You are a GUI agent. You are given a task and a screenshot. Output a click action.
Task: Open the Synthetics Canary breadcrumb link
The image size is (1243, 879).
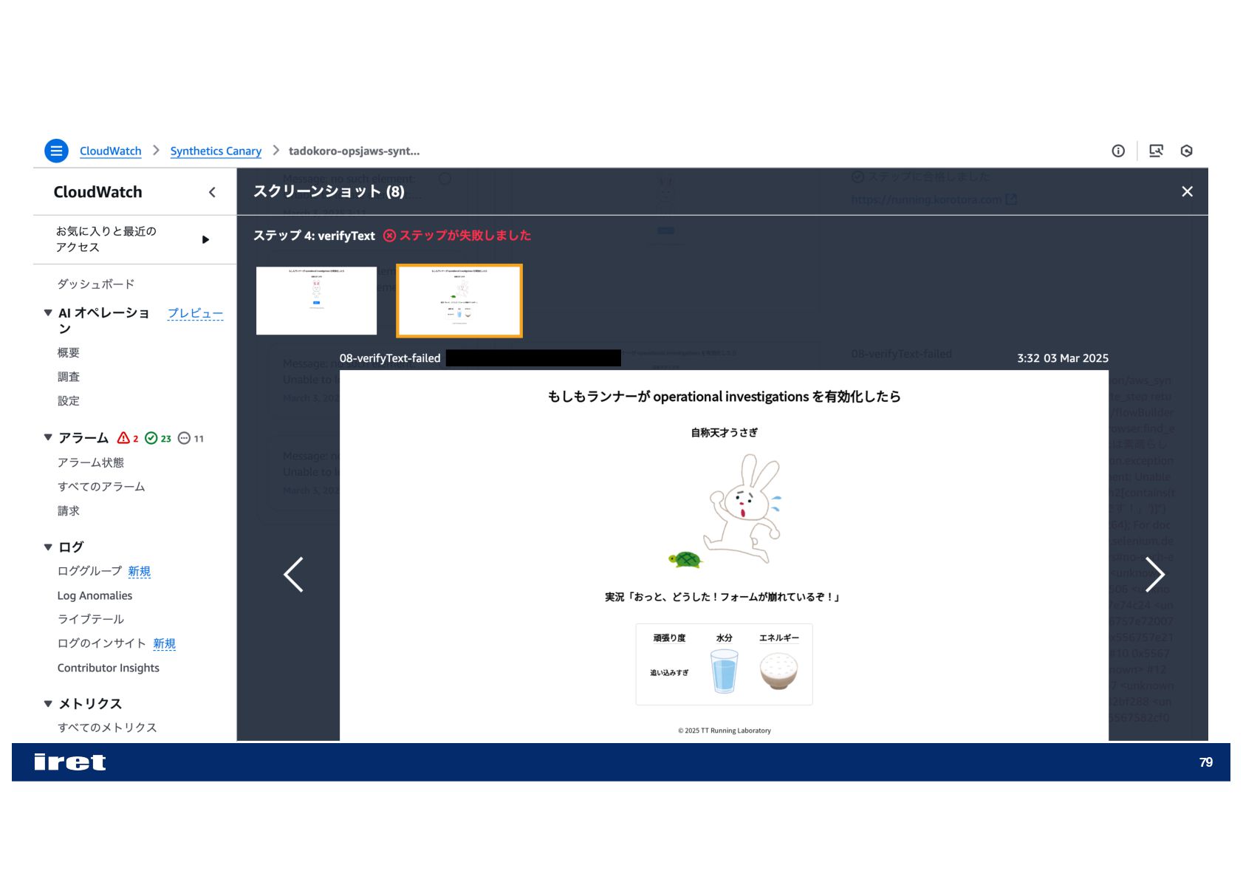[x=216, y=151]
